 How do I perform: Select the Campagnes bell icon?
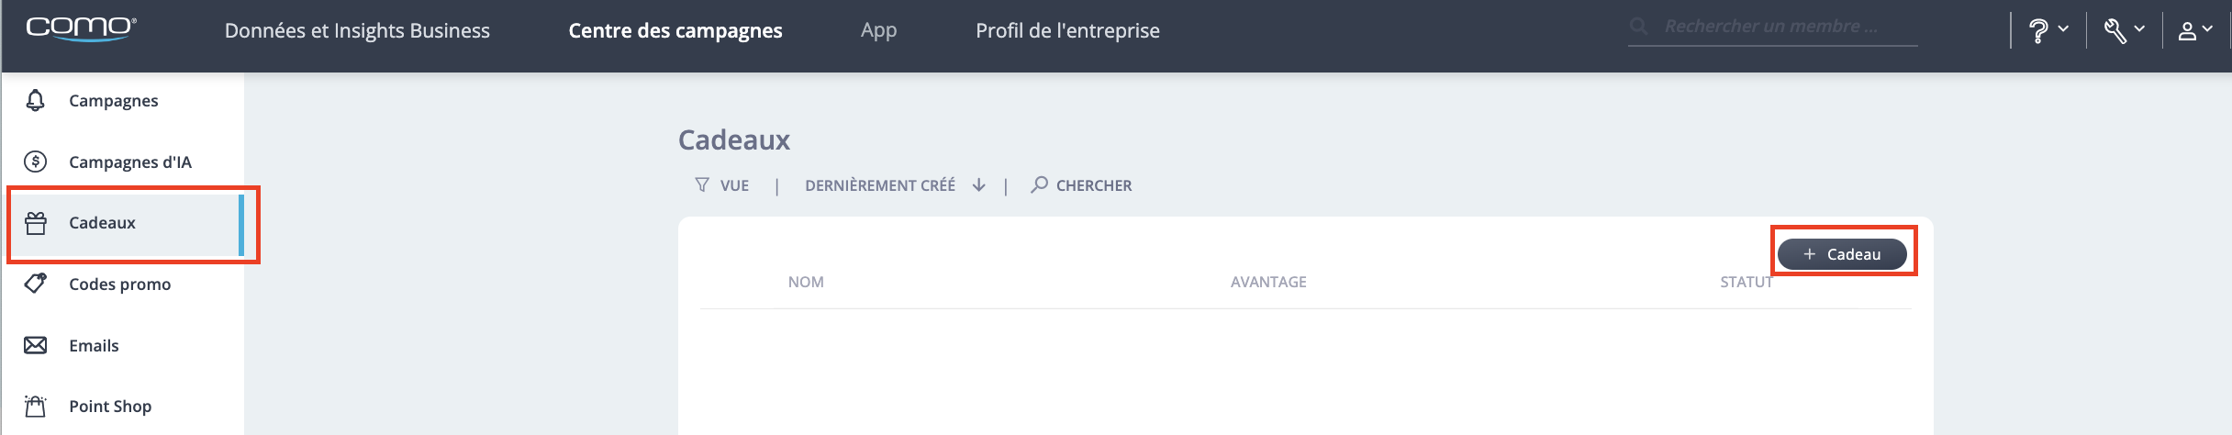tap(36, 100)
